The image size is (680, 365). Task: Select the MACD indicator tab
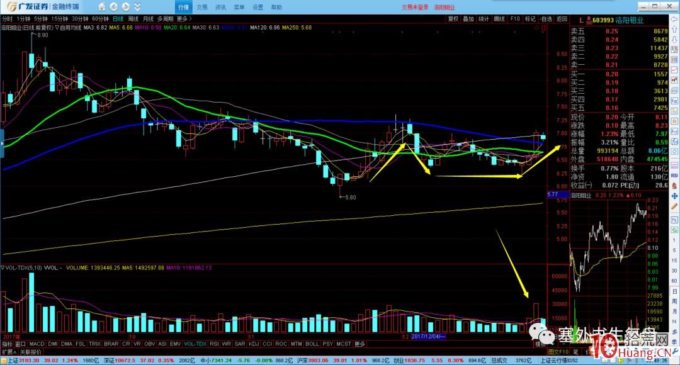37,344
